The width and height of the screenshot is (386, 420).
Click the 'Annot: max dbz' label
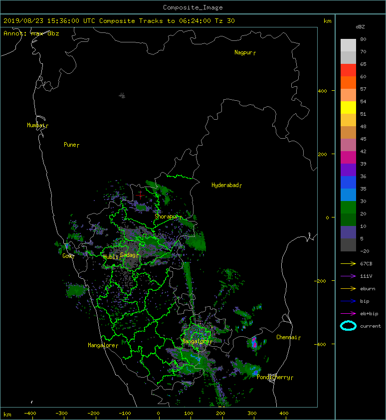point(31,33)
